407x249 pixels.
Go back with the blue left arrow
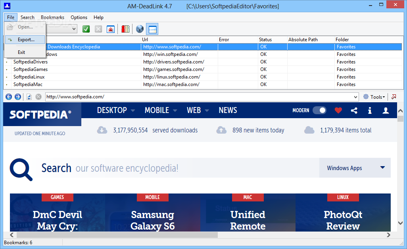coord(9,97)
